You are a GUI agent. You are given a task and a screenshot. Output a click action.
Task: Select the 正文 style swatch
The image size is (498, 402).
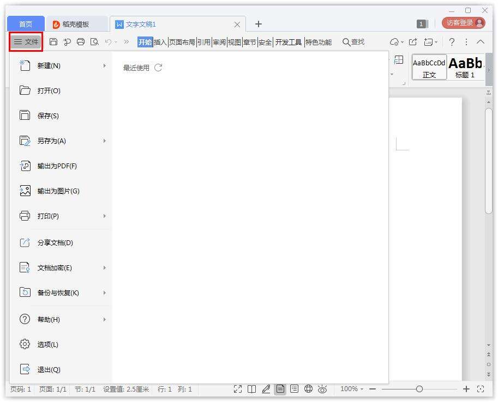429,67
